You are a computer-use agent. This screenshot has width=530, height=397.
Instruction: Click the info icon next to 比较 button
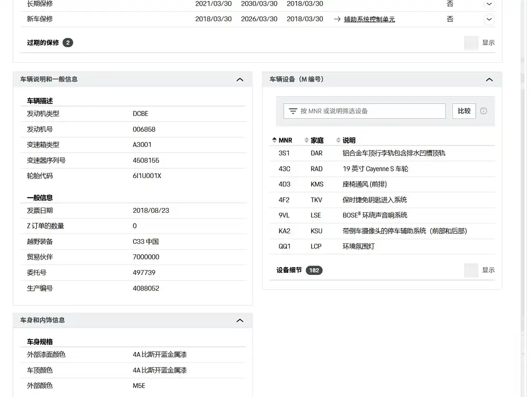(x=483, y=111)
